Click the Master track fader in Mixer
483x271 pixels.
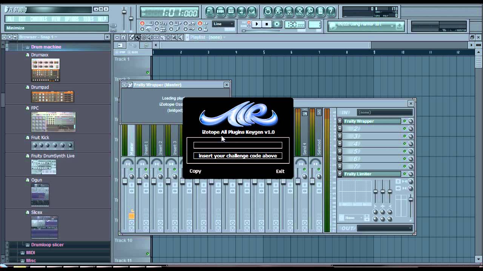[x=125, y=181]
